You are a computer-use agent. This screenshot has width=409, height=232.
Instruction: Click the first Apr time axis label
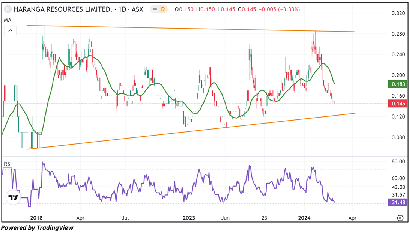point(80,218)
